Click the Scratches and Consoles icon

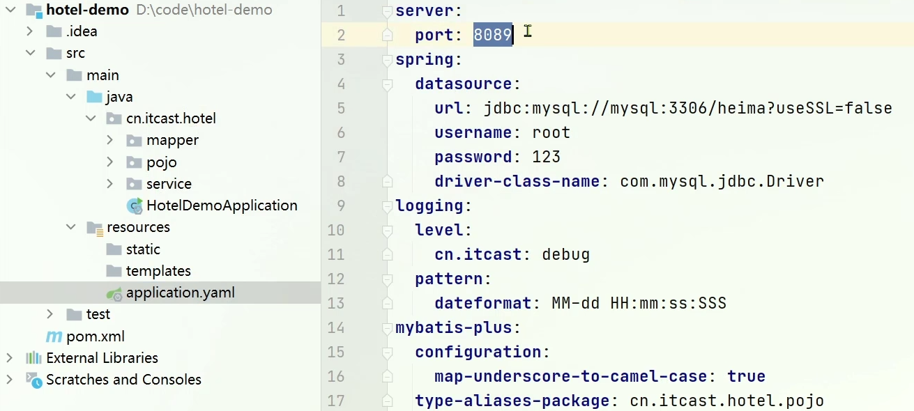point(33,380)
